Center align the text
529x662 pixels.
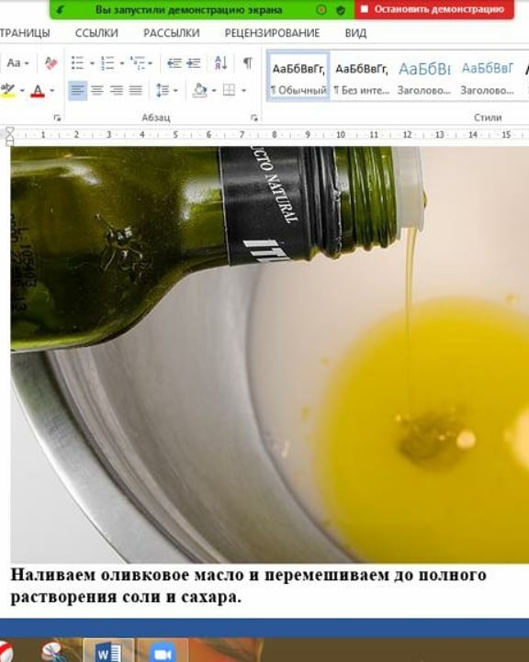tap(97, 90)
